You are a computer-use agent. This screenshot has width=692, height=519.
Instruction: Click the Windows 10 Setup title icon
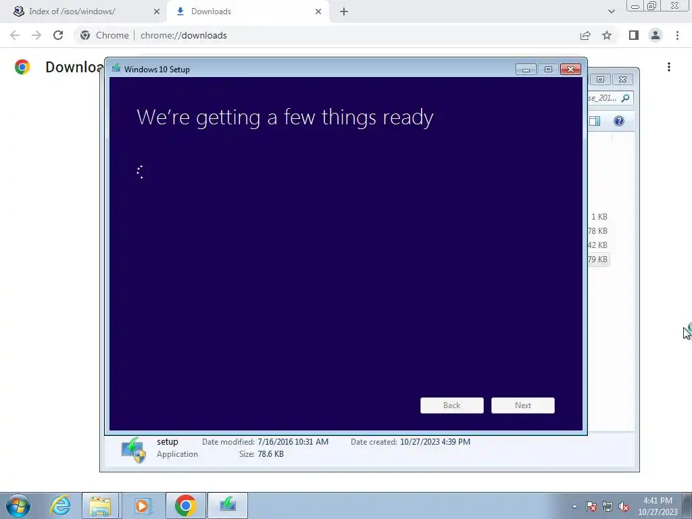click(x=116, y=68)
